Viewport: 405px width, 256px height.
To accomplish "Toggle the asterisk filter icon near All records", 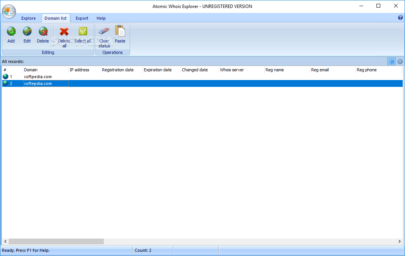I will pyautogui.click(x=392, y=61).
